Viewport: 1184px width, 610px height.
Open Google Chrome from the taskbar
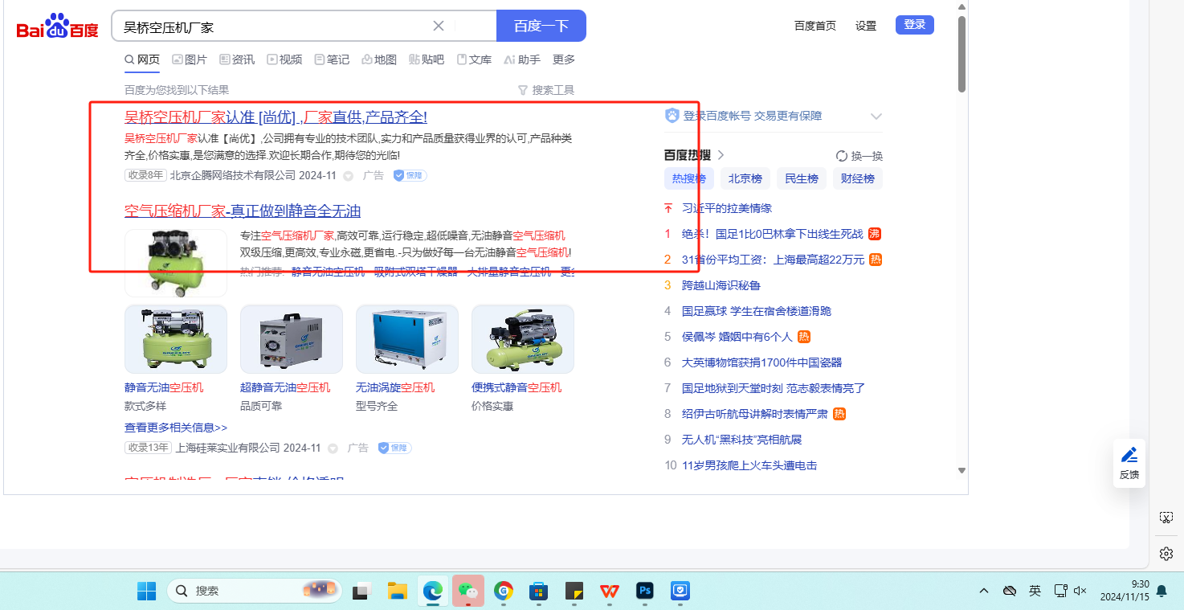click(x=504, y=591)
